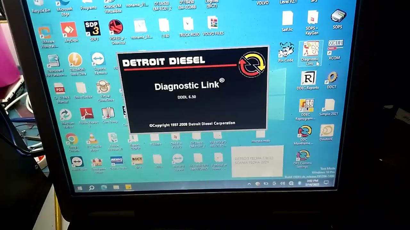The width and height of the screenshot is (410, 230).
Task: Click the yellow sticky note on the desktop
Action: 258,162
